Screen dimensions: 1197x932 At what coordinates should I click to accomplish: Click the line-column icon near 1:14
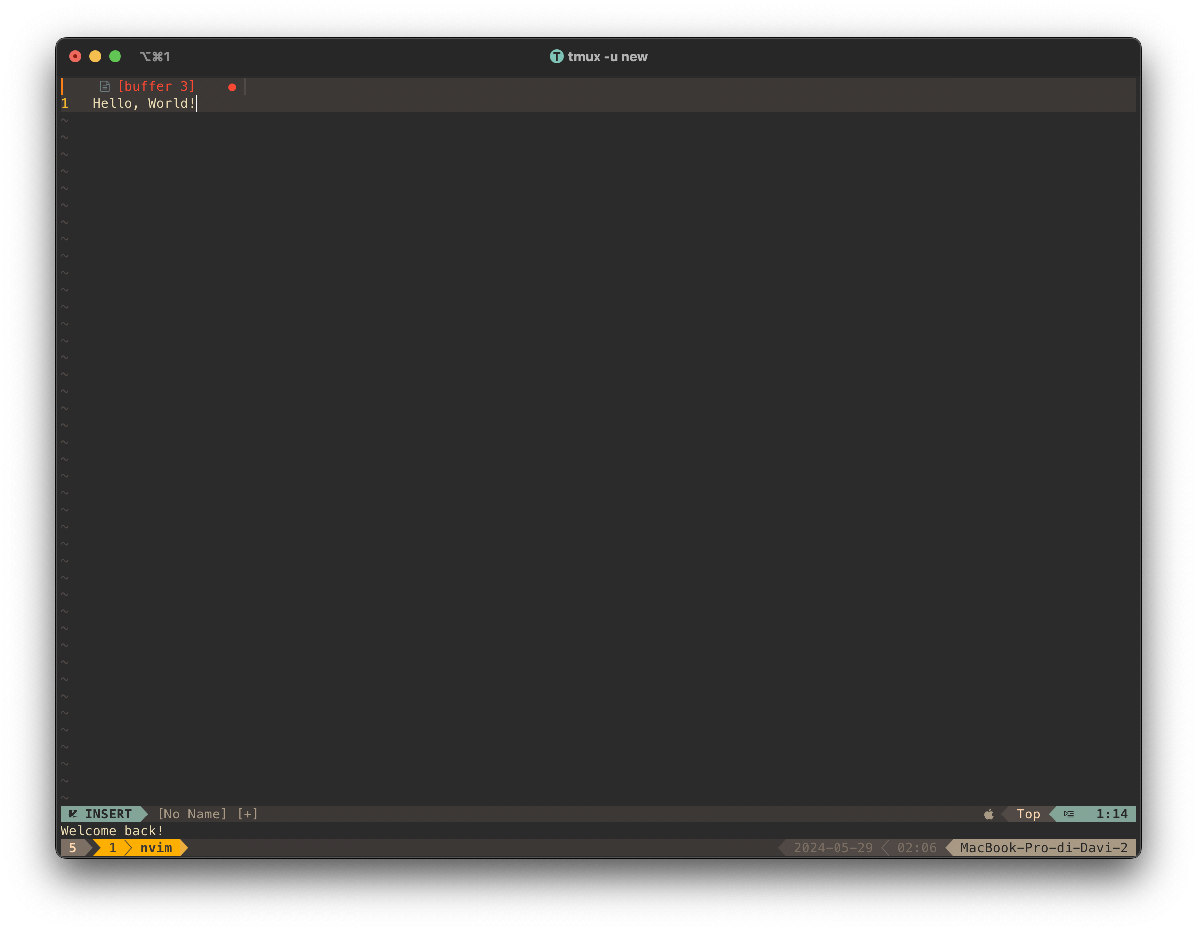tap(1069, 814)
